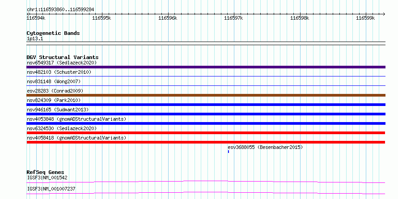398x199 pixels.
Task: Click the RefSeq Genes track title
Action: 45,172
